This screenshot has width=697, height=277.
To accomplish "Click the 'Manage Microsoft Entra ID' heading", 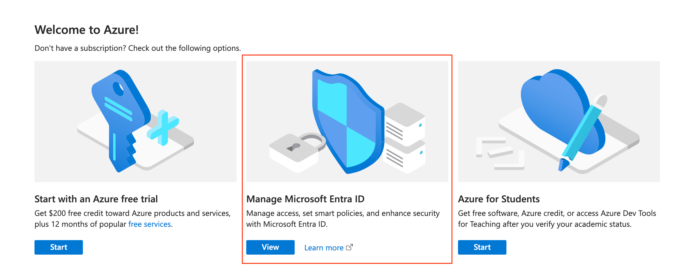I will pos(305,199).
